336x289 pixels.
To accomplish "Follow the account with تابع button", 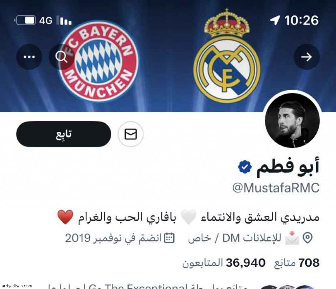I will coord(64,134).
